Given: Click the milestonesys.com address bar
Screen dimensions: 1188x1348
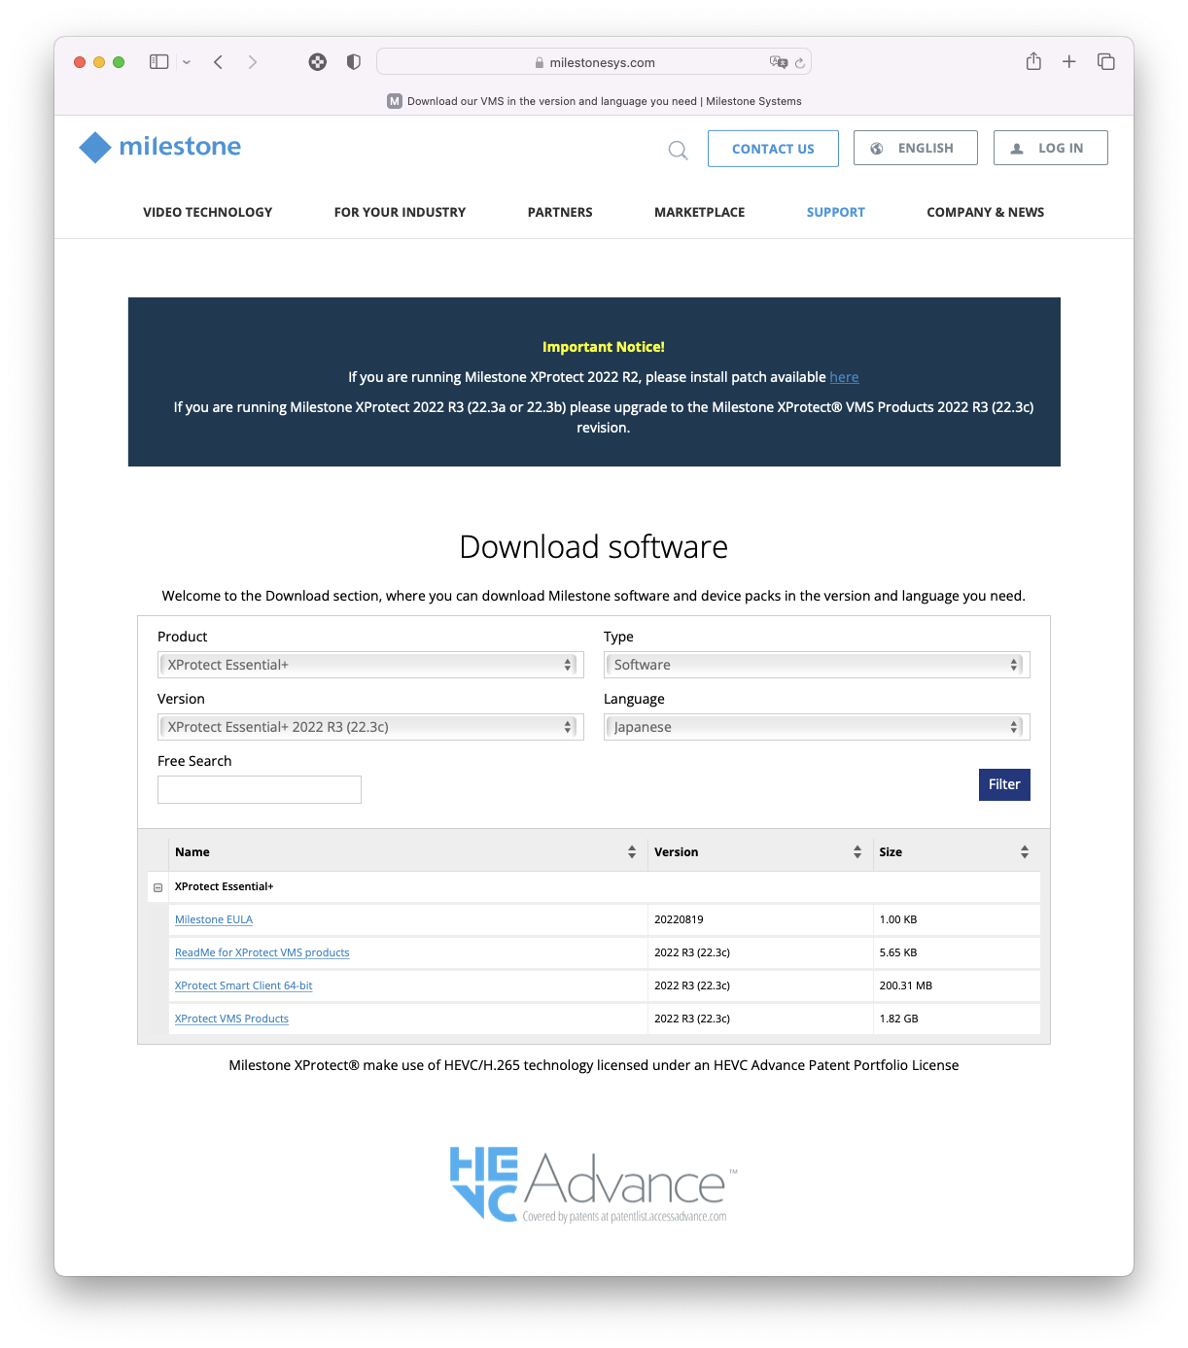Looking at the screenshot, I should coord(594,62).
